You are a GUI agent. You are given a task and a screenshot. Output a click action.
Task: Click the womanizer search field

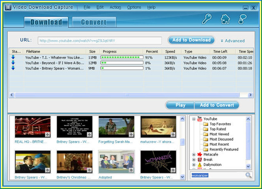click(217, 176)
